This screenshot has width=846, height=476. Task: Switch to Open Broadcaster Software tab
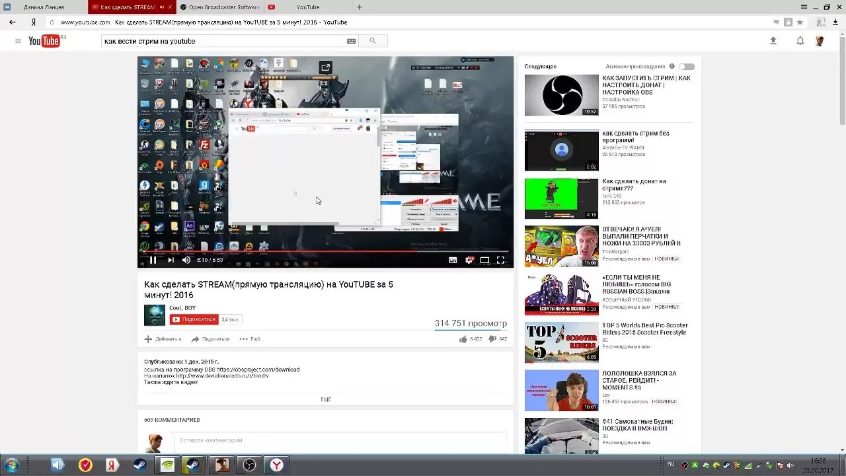click(219, 7)
